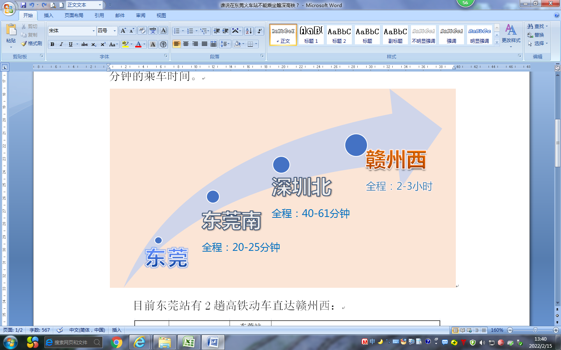
Task: Toggle underline formatting
Action: 71,44
